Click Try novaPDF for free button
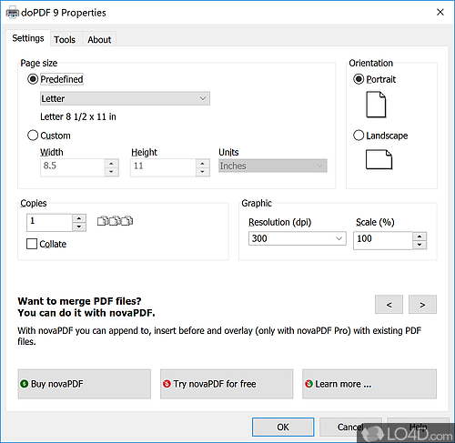Screen dimensions: 455x443 (227, 384)
